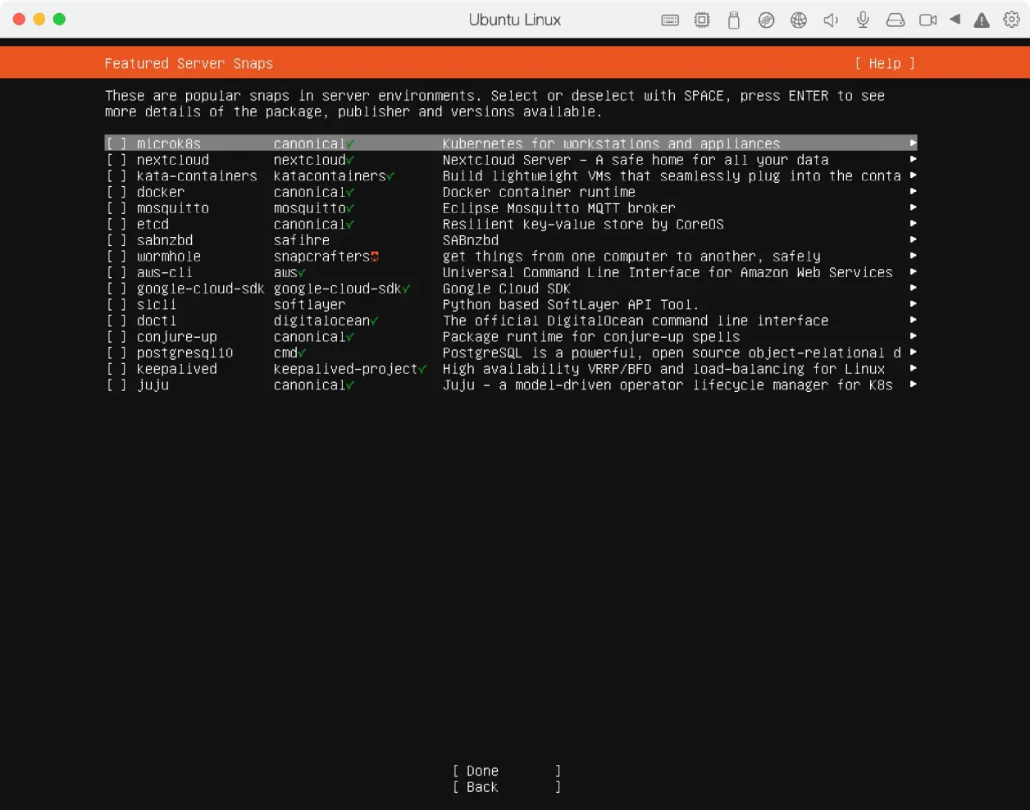The height and width of the screenshot is (810, 1030).
Task: Expand details arrow for google-cloud-sdk row
Action: (x=913, y=288)
